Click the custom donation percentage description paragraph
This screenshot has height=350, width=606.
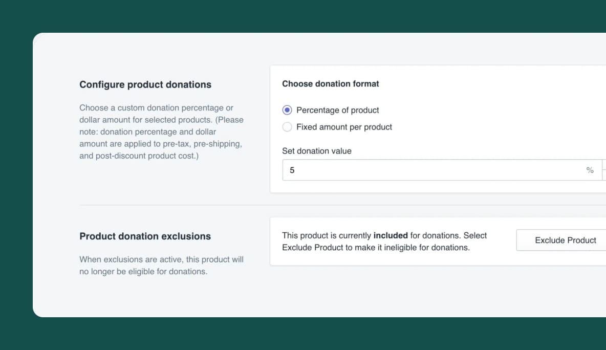tap(161, 132)
